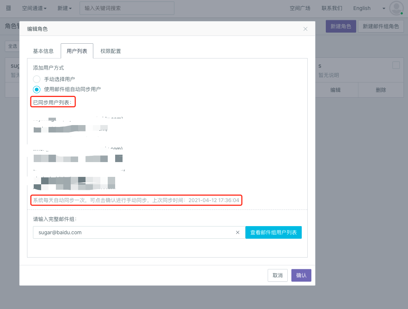Image resolution: width=408 pixels, height=309 pixels.
Task: Open 联系我们 in the top navigation
Action: [x=332, y=8]
